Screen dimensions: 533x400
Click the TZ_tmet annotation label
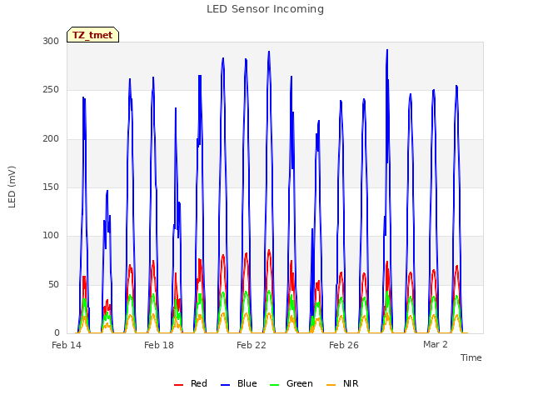click(92, 35)
